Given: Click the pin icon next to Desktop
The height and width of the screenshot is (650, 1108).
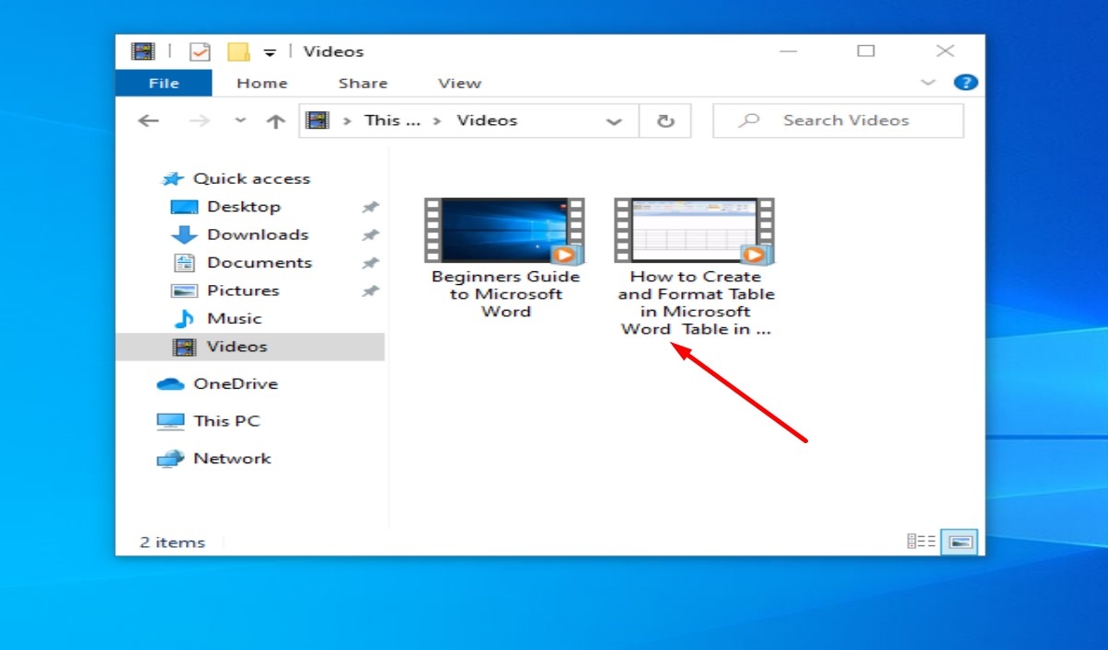Looking at the screenshot, I should [370, 207].
